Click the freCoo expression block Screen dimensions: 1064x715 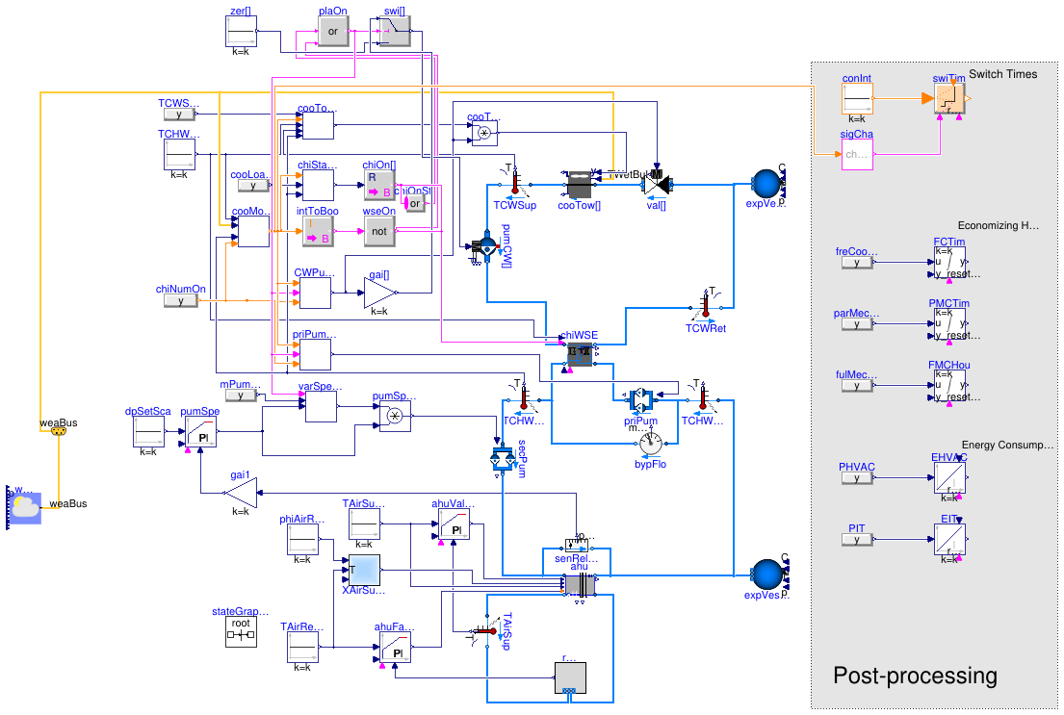857,263
